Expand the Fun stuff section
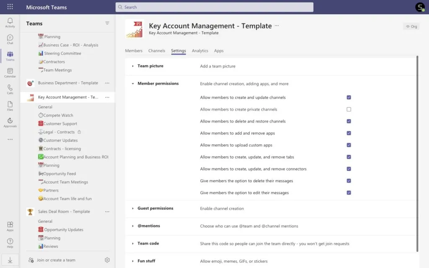Viewport: 429px width, 268px height. (133, 261)
